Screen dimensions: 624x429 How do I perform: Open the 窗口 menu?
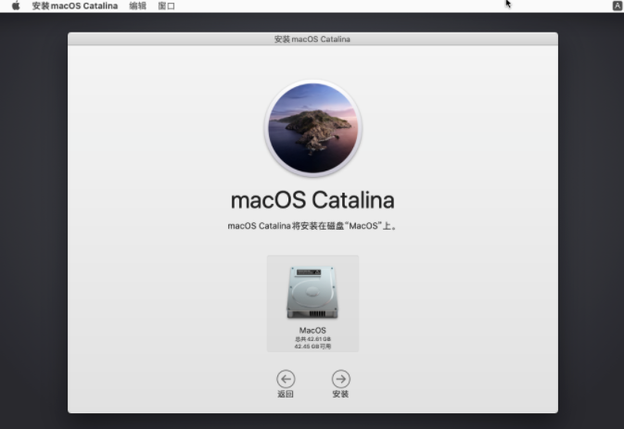[166, 6]
